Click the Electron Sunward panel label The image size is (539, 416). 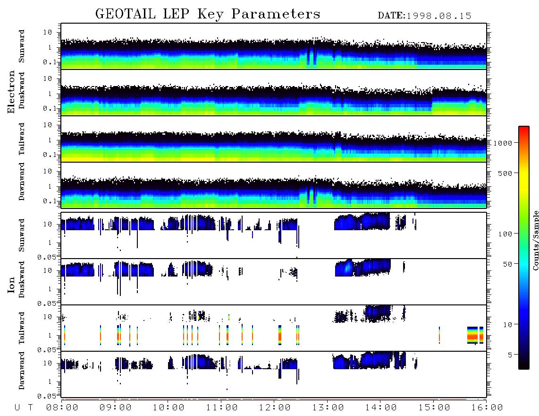click(22, 46)
